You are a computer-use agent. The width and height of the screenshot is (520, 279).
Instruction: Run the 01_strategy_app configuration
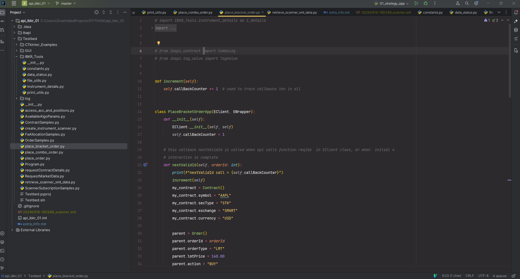pyautogui.click(x=416, y=3)
